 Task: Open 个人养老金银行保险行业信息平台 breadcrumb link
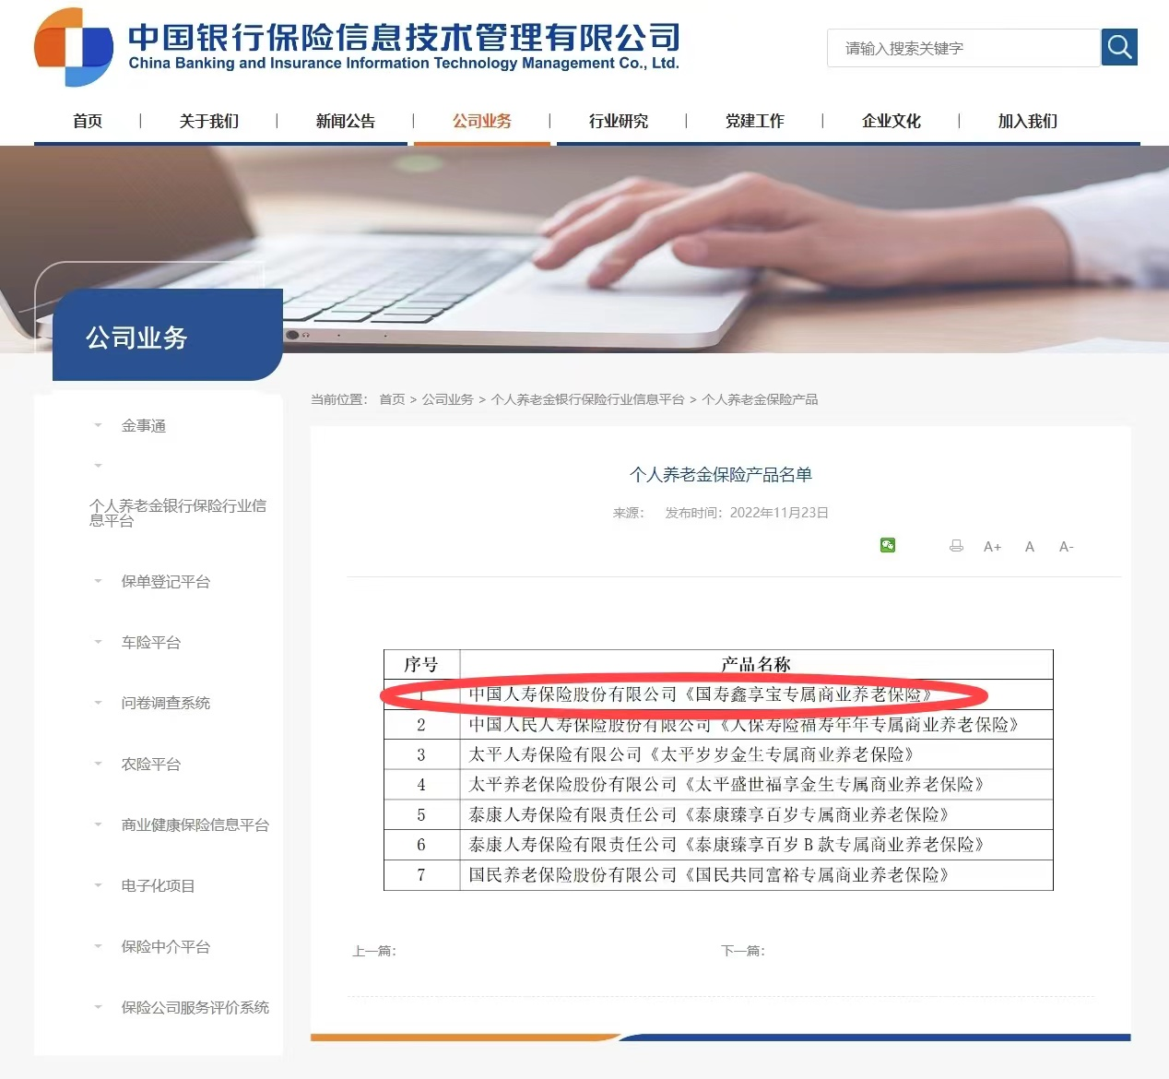[587, 399]
